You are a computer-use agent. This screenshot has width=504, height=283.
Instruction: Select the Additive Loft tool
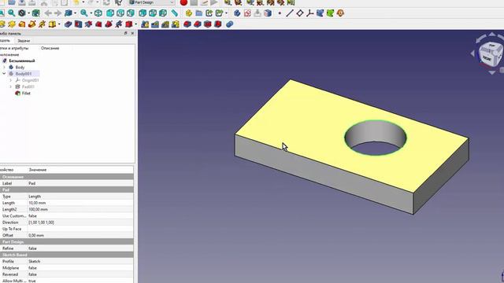[x=22, y=24]
